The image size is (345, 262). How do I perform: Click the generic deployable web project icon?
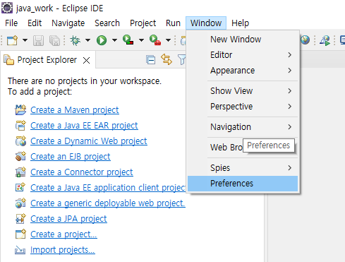point(20,203)
